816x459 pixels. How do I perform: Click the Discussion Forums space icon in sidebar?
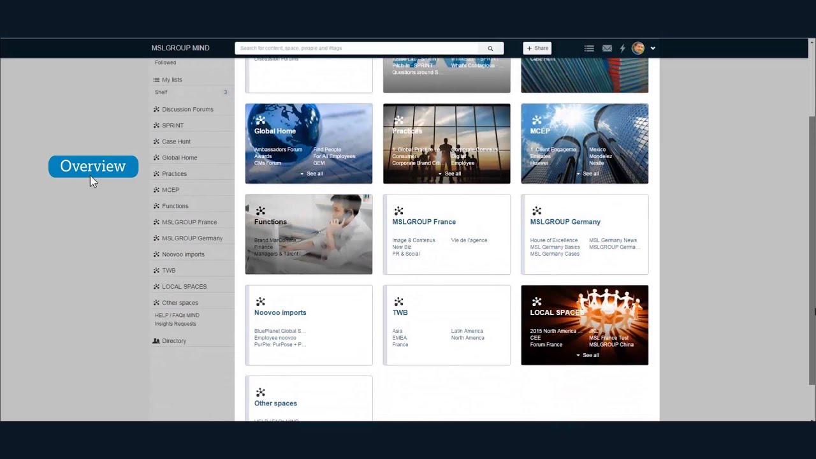point(156,109)
